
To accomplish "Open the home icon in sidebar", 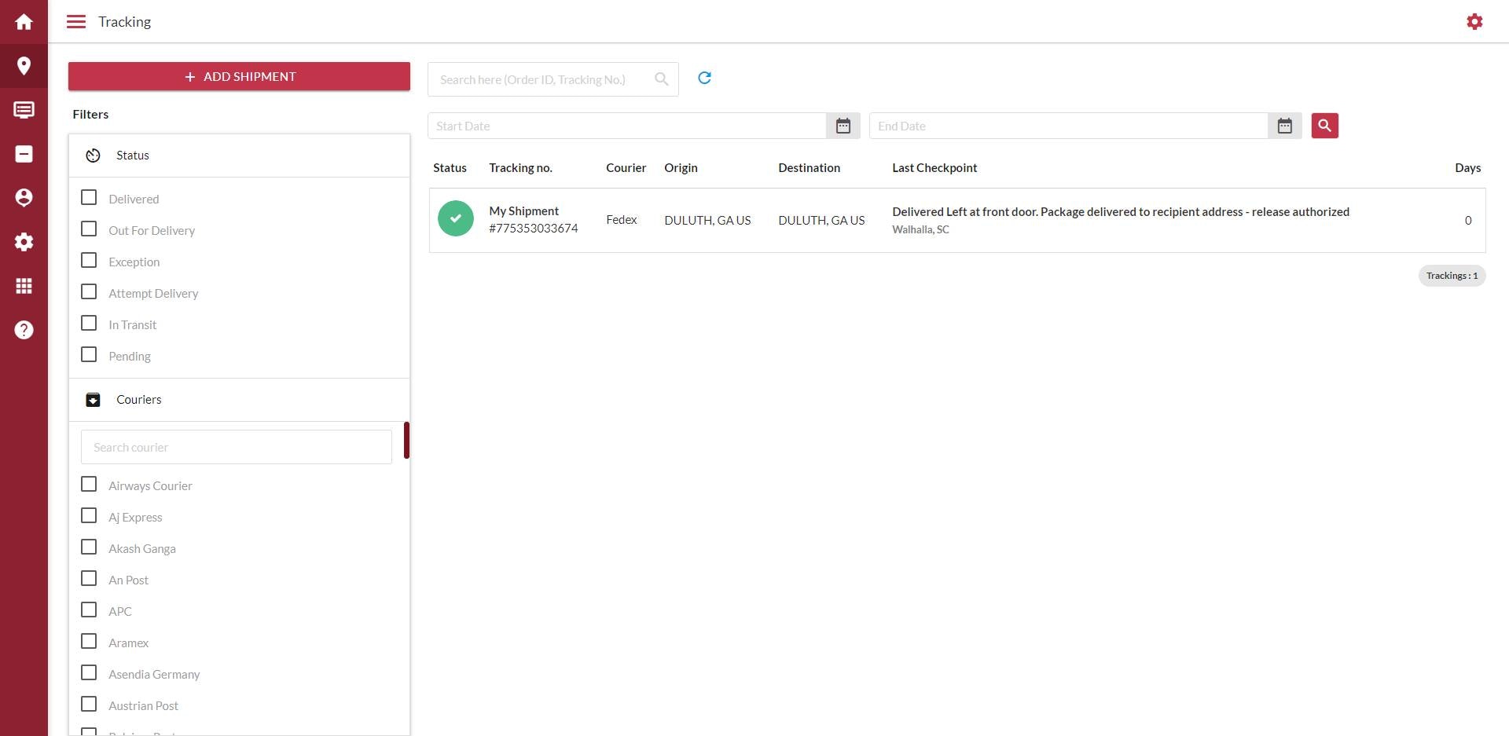I will coord(24,22).
